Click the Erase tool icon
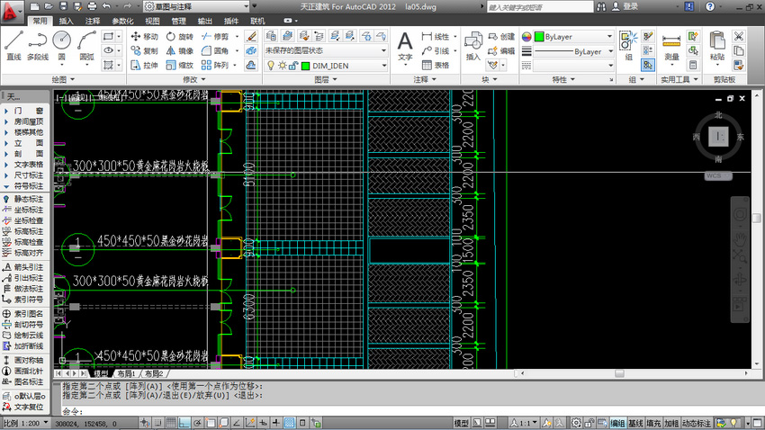765x430 pixels. click(x=251, y=36)
